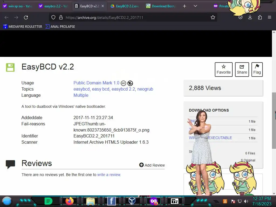Click the browser forward arrow
276x207 pixels.
16,18
